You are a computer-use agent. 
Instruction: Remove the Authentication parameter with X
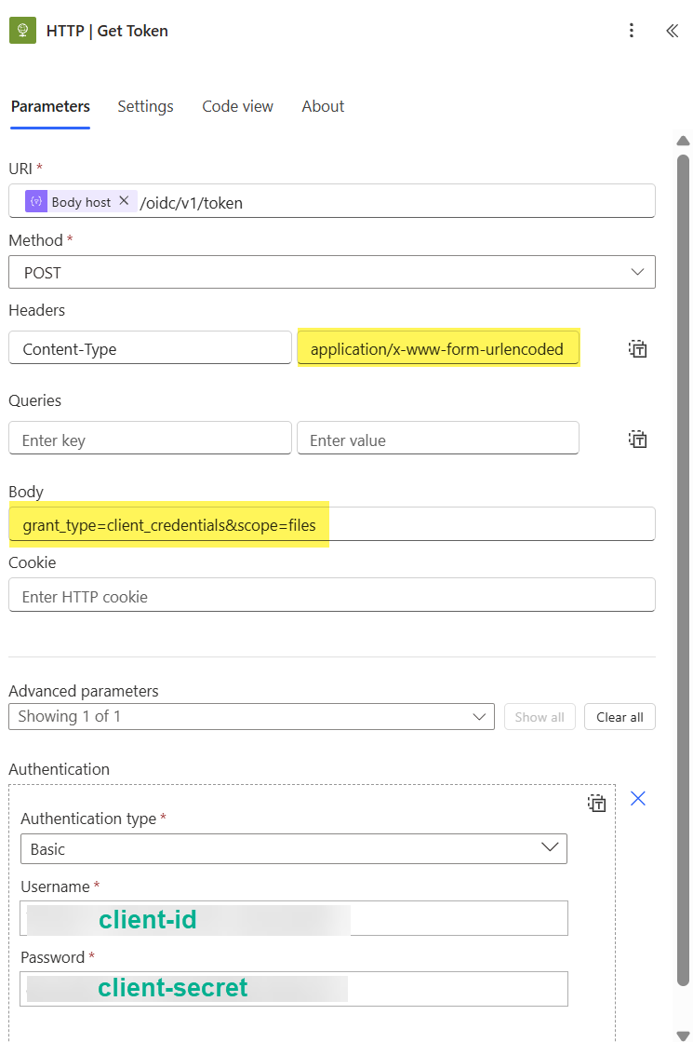pos(638,798)
